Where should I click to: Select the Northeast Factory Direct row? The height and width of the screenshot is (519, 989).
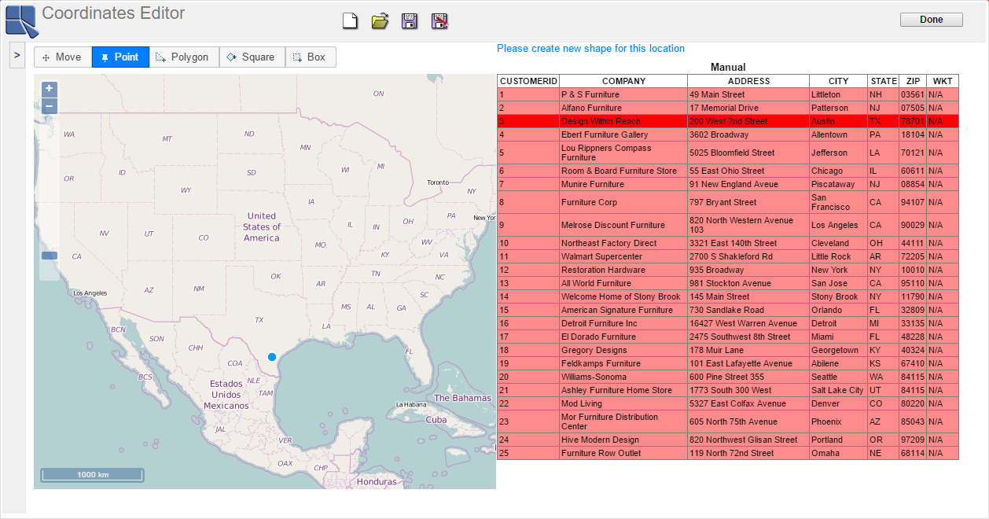tap(728, 243)
